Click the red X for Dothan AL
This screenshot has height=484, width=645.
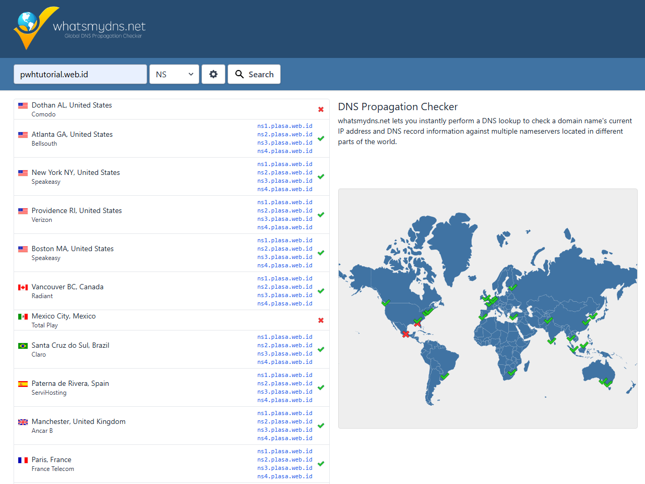[x=321, y=110]
